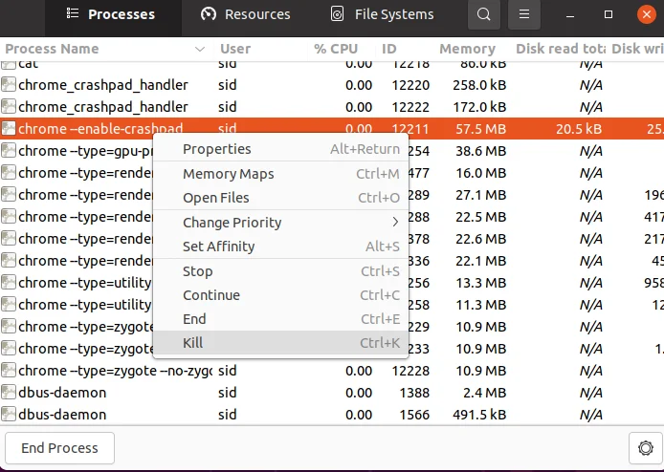Choose Set Affinity menu entry
Image resolution: width=664 pixels, height=472 pixels.
tap(280, 247)
